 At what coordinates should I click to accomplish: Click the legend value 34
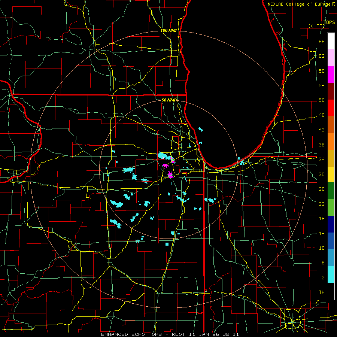tap(322, 160)
